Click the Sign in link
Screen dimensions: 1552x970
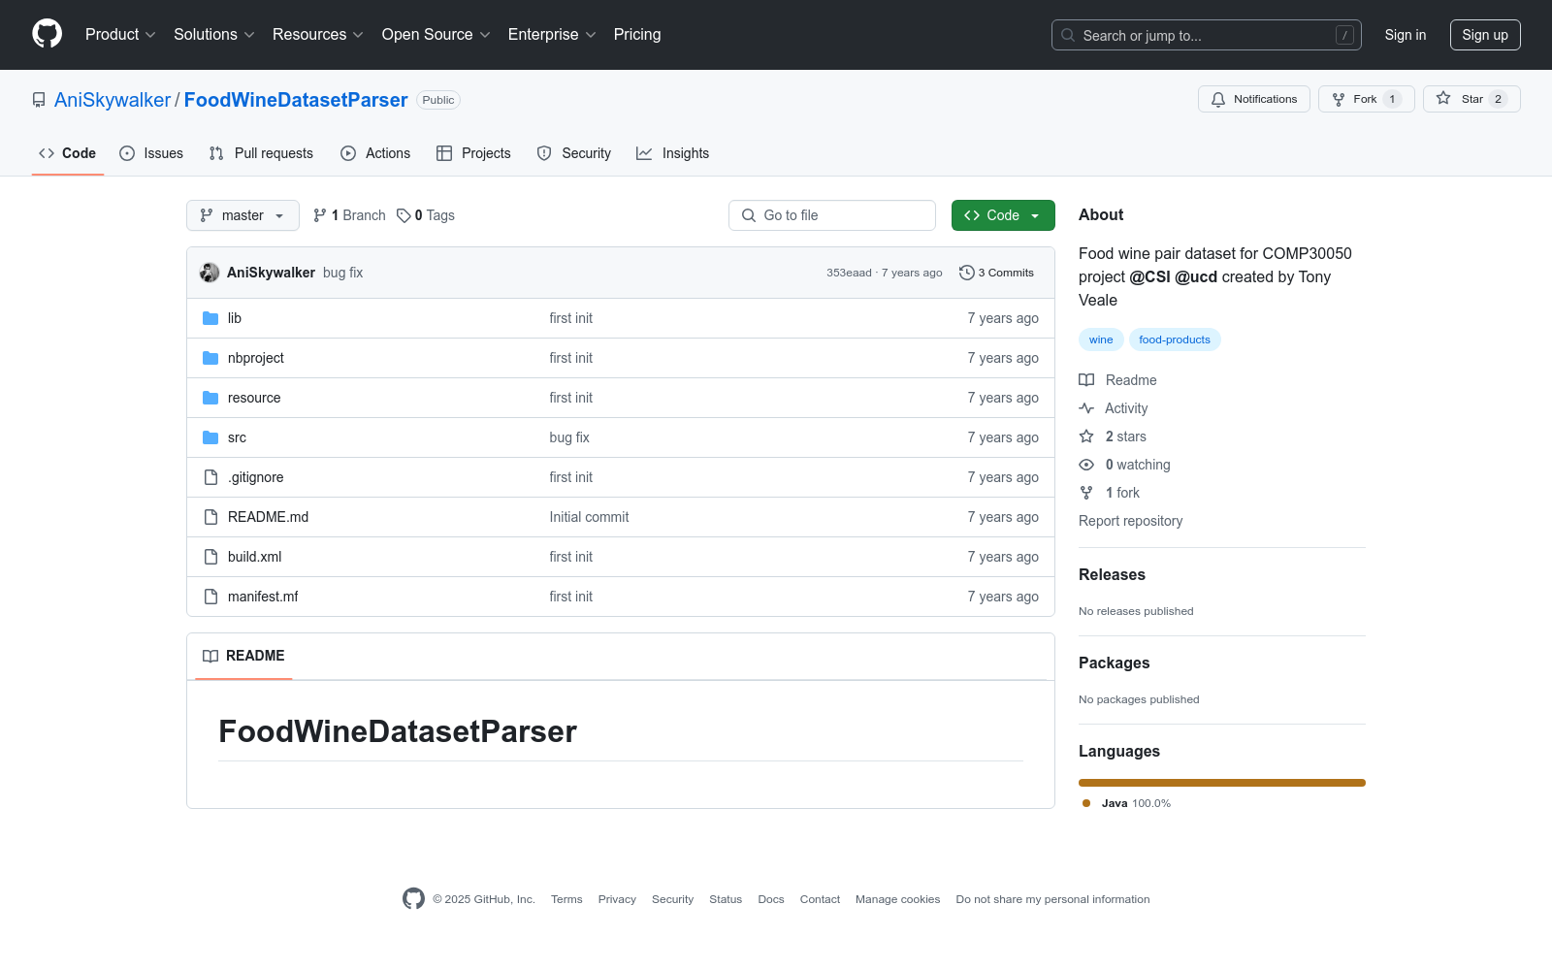(1406, 35)
